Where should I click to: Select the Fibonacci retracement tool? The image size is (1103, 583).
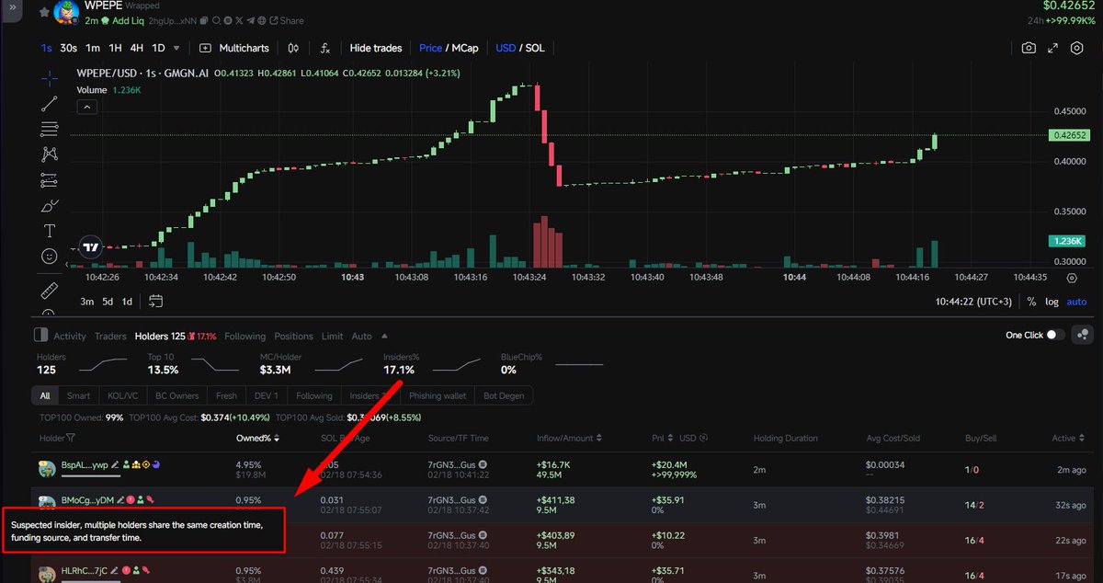(x=50, y=129)
